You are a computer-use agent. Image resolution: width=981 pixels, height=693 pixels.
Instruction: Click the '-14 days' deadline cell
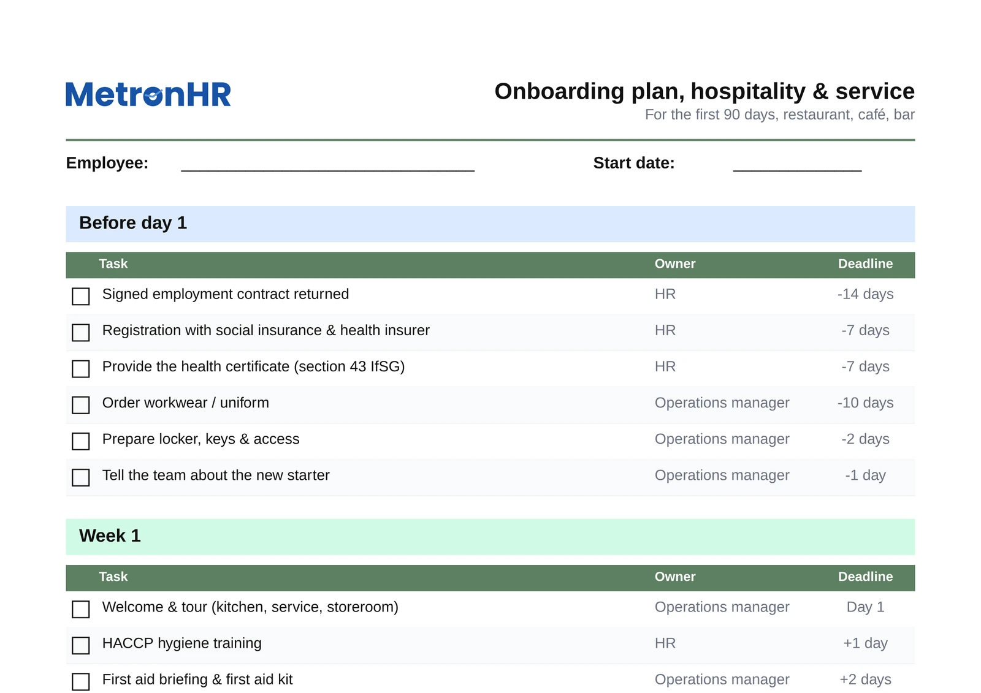click(865, 294)
